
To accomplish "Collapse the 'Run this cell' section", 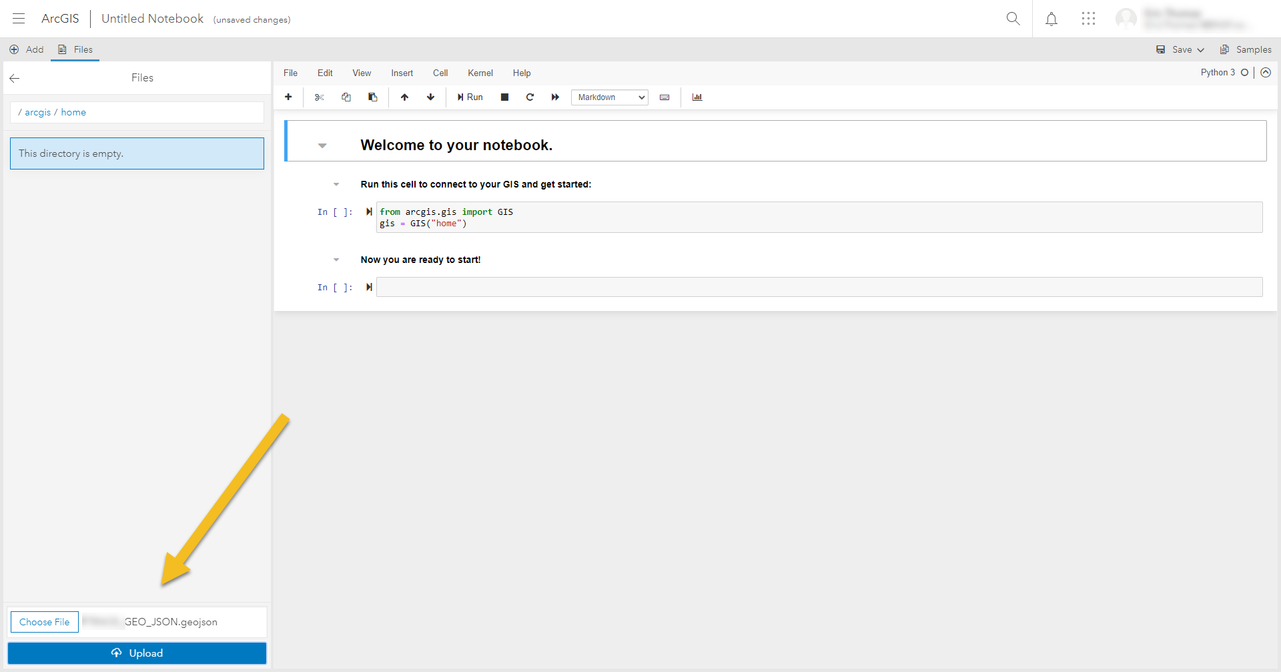I will [336, 184].
